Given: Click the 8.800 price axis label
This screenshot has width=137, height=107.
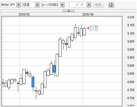Looking at the screenshot, I should [x=131, y=82].
